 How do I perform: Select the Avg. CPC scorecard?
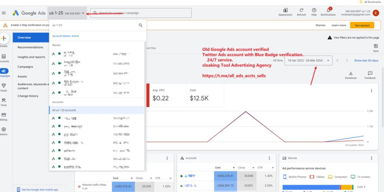point(168,96)
